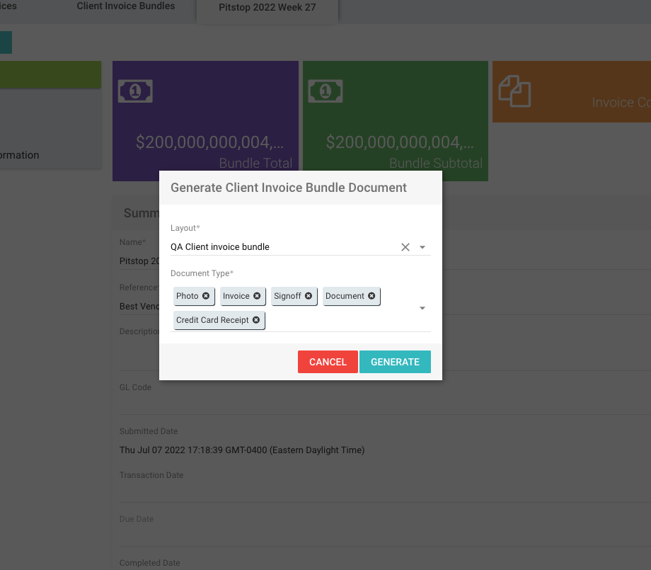Click the Invoice Count documents icon

click(514, 91)
